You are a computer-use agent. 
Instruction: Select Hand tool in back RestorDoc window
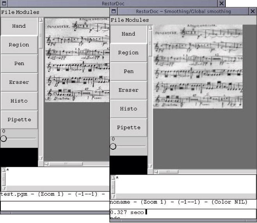coord(19,26)
